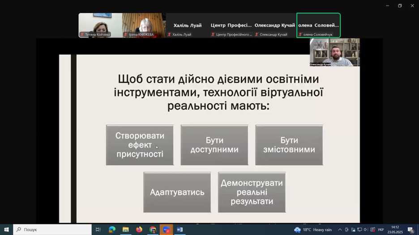
Task: Switch to the Zoom app in taskbar
Action: coord(167,230)
